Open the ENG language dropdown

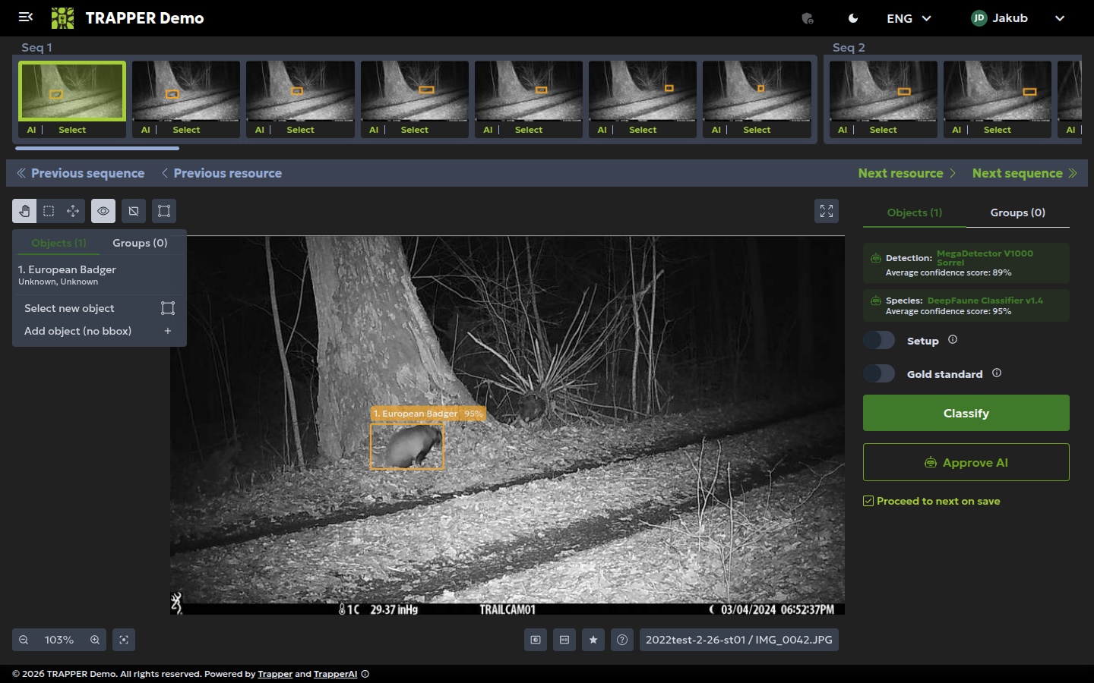(x=909, y=18)
